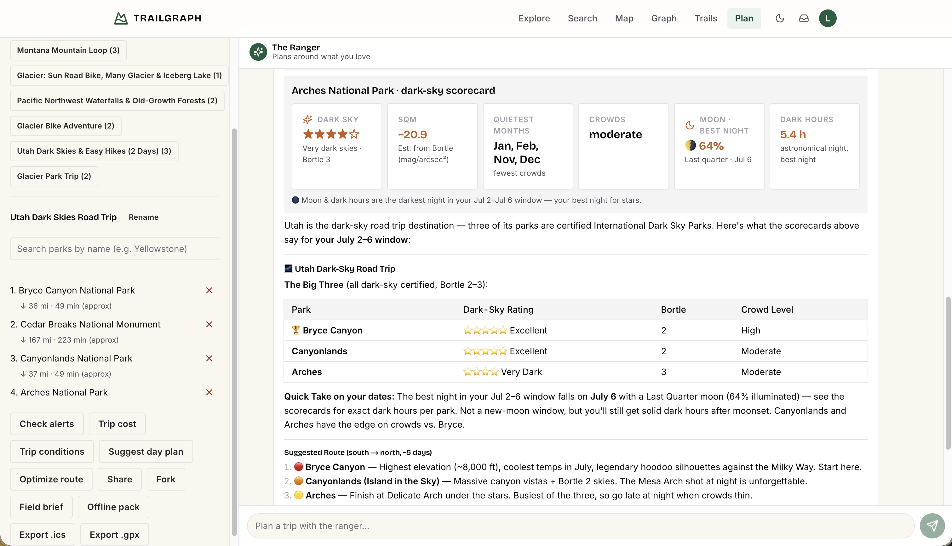Click Optimize route button
Screen dimensions: 952x546
point(51,479)
